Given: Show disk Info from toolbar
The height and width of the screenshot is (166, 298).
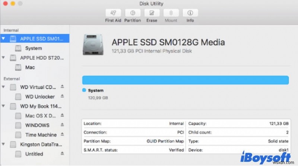Looking at the screenshot, I should click(x=190, y=13).
